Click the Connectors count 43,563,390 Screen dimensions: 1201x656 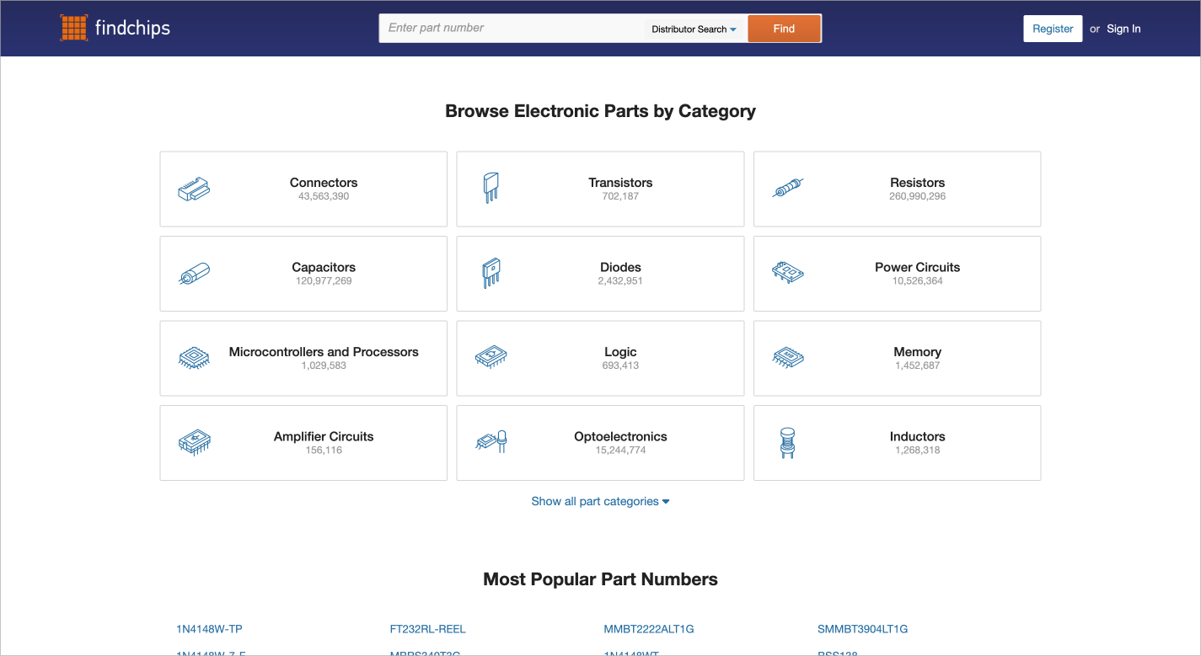[324, 196]
